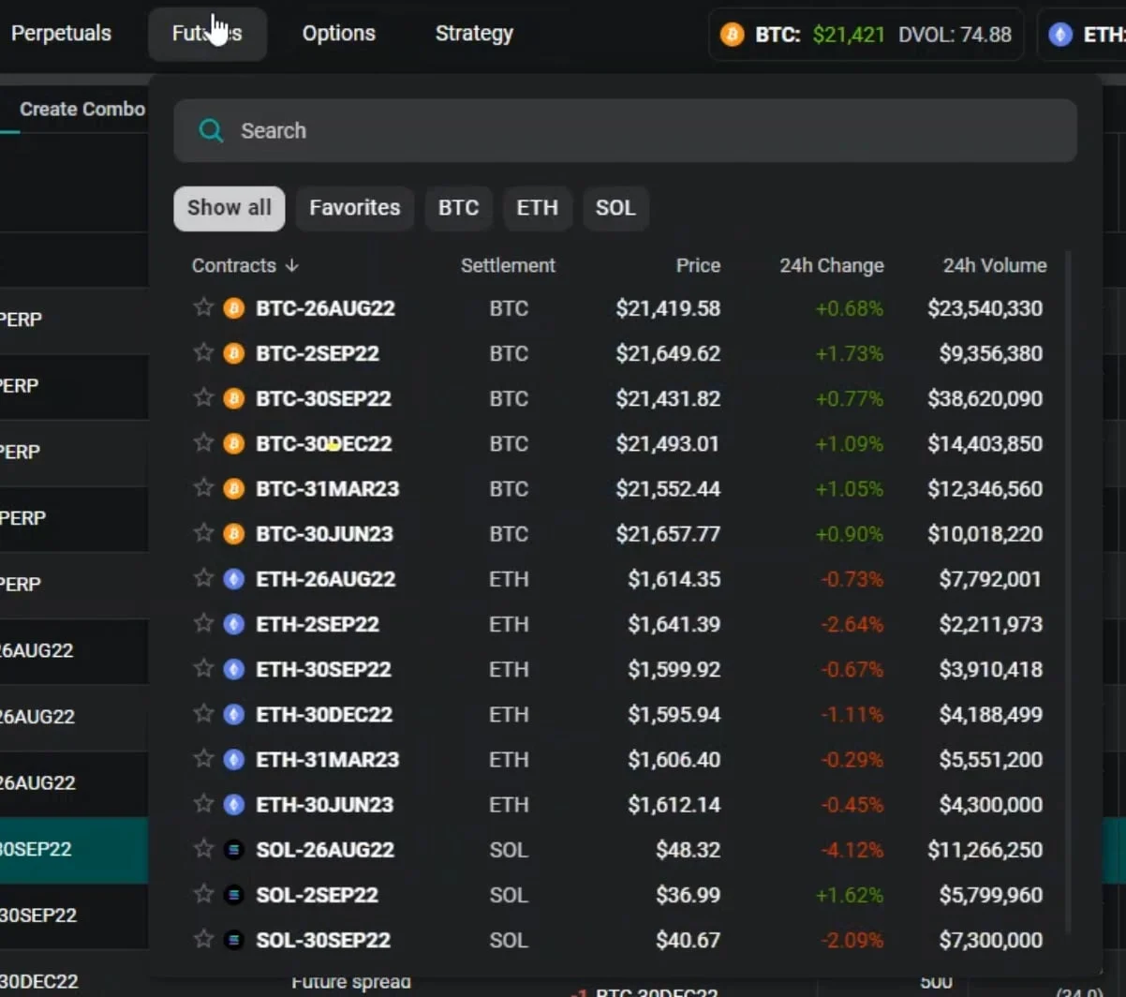
Task: Select the BTC-30DEC22 contract name
Action: pyautogui.click(x=324, y=443)
